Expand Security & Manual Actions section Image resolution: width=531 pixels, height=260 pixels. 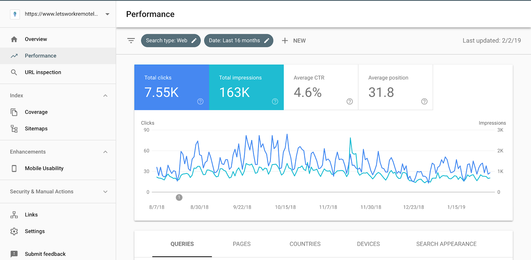point(105,192)
